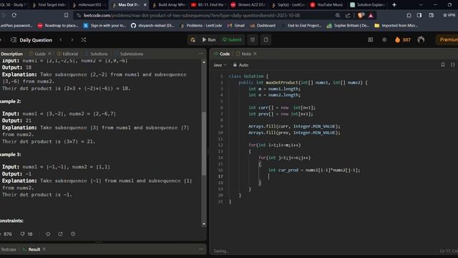Open the Gmail bookmark

pyautogui.click(x=236, y=26)
